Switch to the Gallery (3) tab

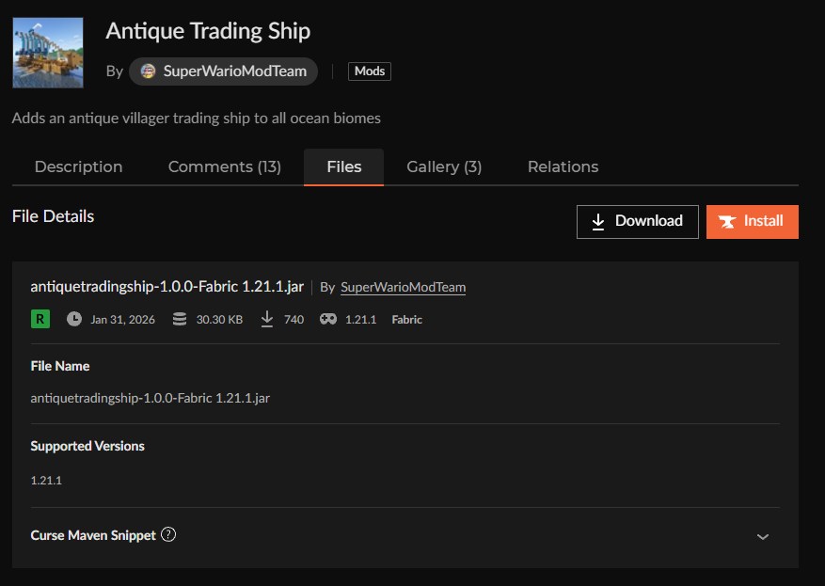click(x=443, y=166)
